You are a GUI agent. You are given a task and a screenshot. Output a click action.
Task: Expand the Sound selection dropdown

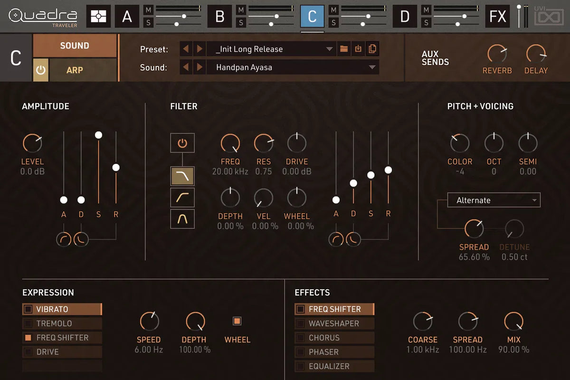pos(372,67)
